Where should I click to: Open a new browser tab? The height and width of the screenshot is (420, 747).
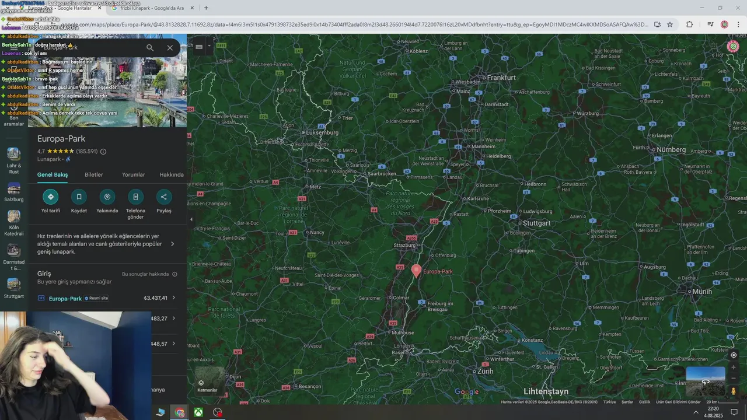(206, 8)
